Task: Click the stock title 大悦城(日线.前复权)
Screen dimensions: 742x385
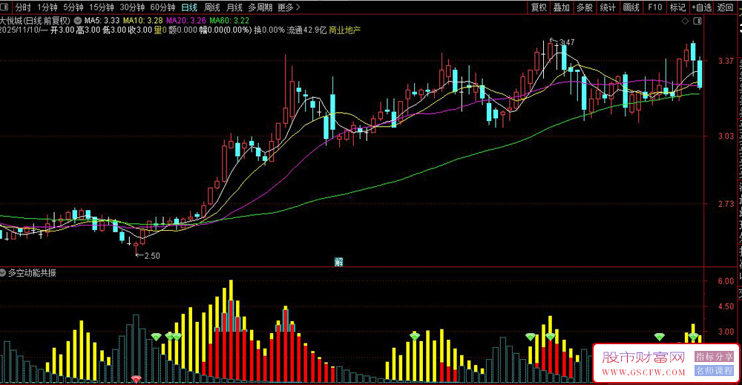Action: [x=35, y=21]
